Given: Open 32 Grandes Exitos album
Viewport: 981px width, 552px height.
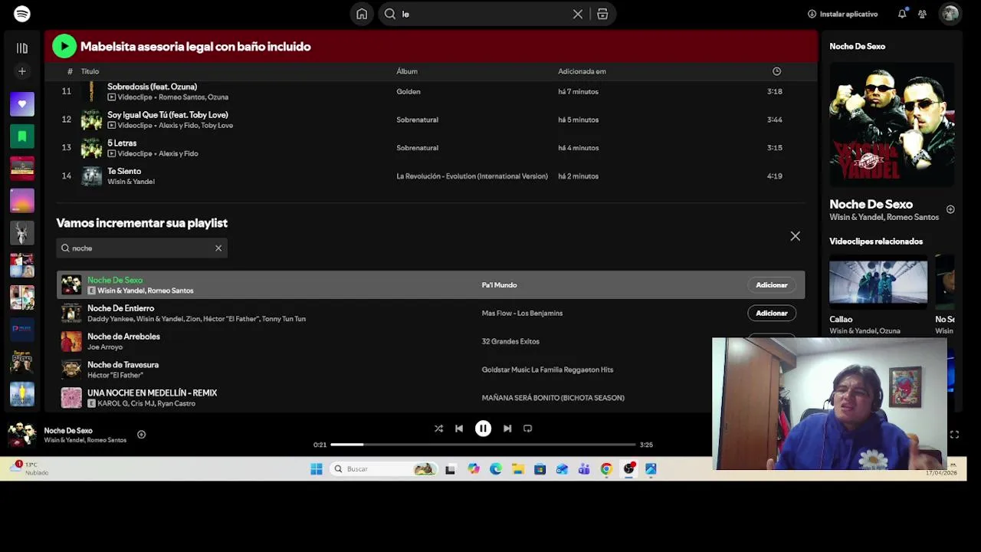Looking at the screenshot, I should 510,341.
